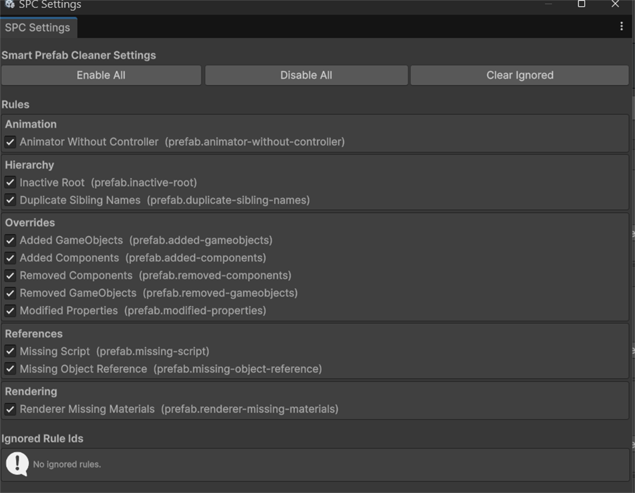Click the SPC Settings window title icon
Image resolution: width=635 pixels, height=493 pixels.
[x=9, y=4]
